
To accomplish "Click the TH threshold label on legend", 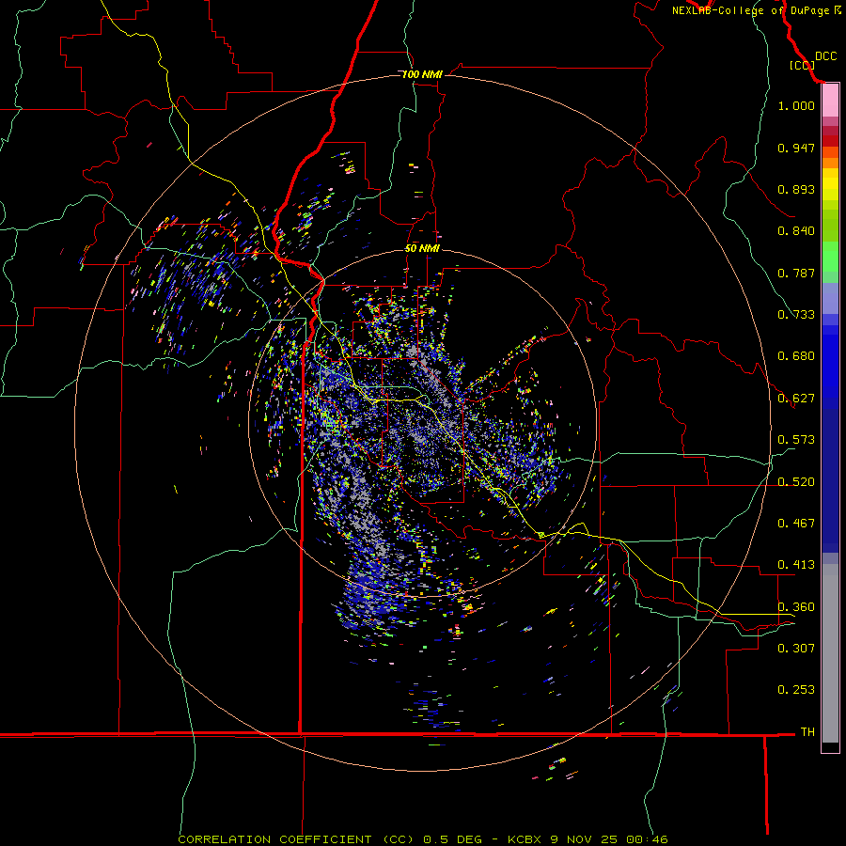I will pyautogui.click(x=807, y=732).
